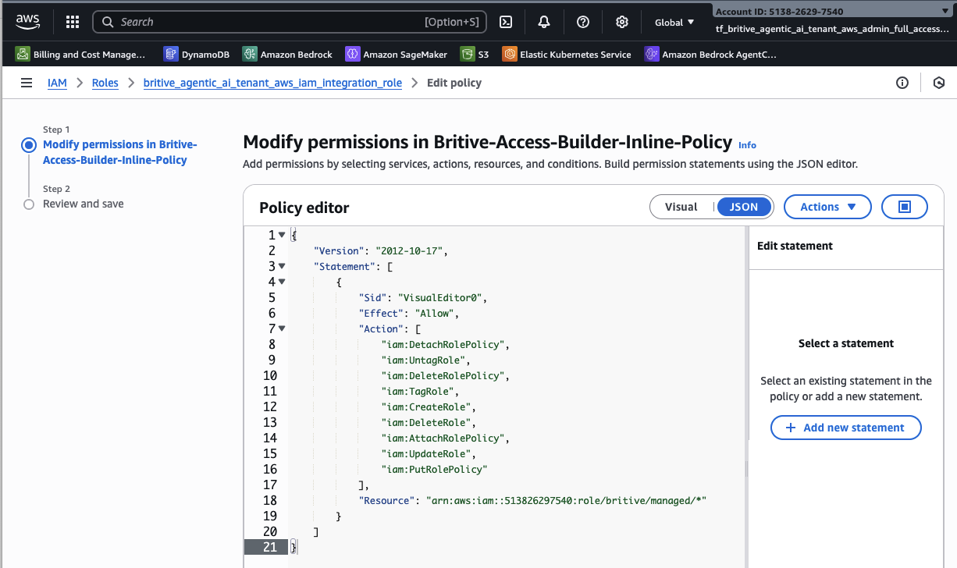957x568 pixels.
Task: Click the info circle icon near breadcrumbs
Action: [902, 83]
